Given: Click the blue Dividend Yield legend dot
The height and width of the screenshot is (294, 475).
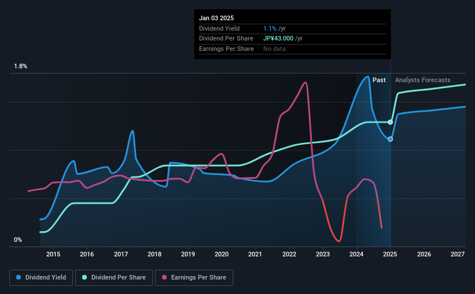Looking at the screenshot, I should (x=19, y=277).
